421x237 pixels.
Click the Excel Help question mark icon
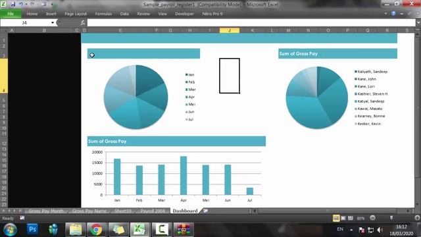pyautogui.click(x=393, y=13)
